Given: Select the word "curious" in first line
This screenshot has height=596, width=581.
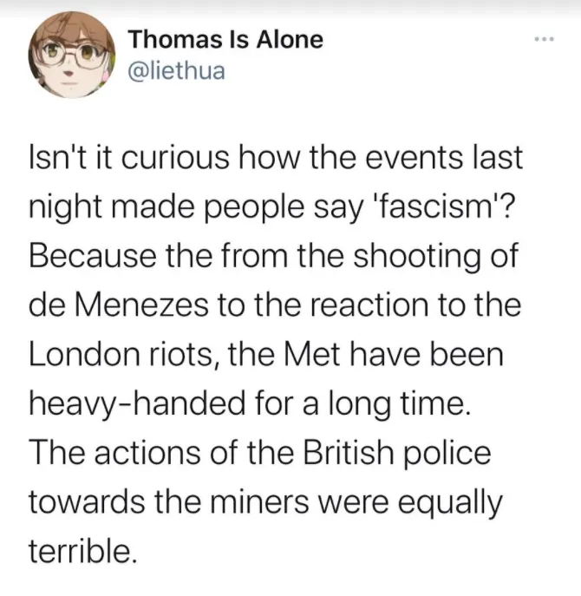Looking at the screenshot, I should 175,157.
